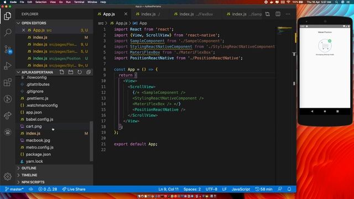The height and width of the screenshot is (199, 354).
Task: Open the Terminal menu
Action: pyautogui.click(x=79, y=2)
